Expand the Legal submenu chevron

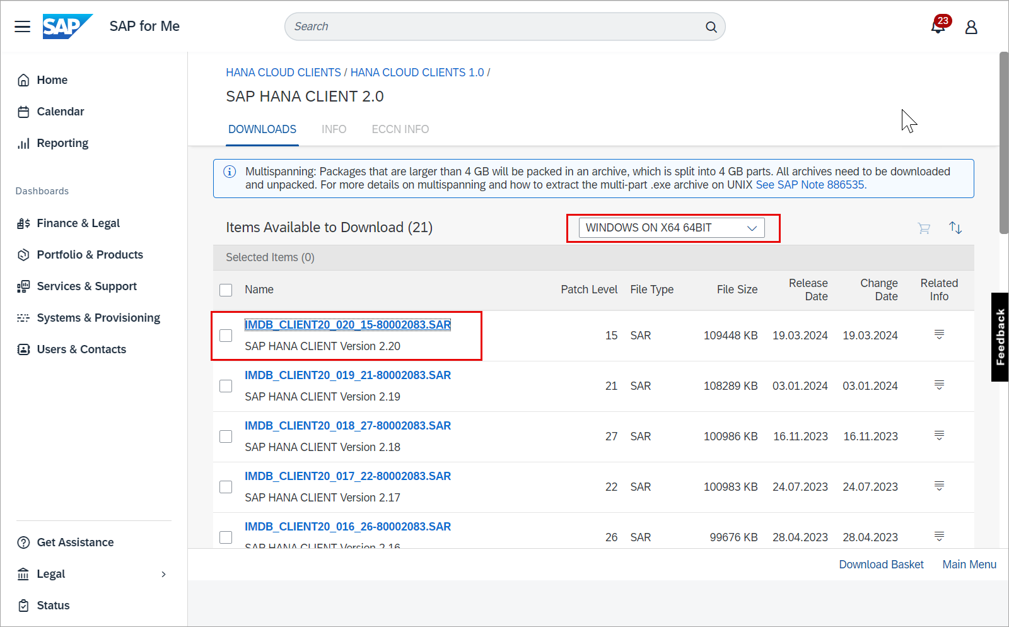tap(163, 574)
